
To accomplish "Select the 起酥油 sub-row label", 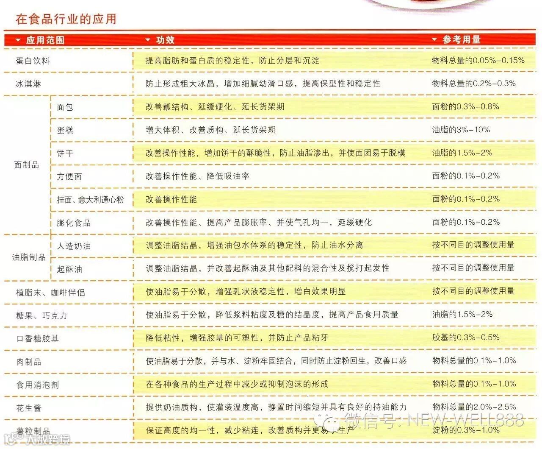I will tap(69, 269).
